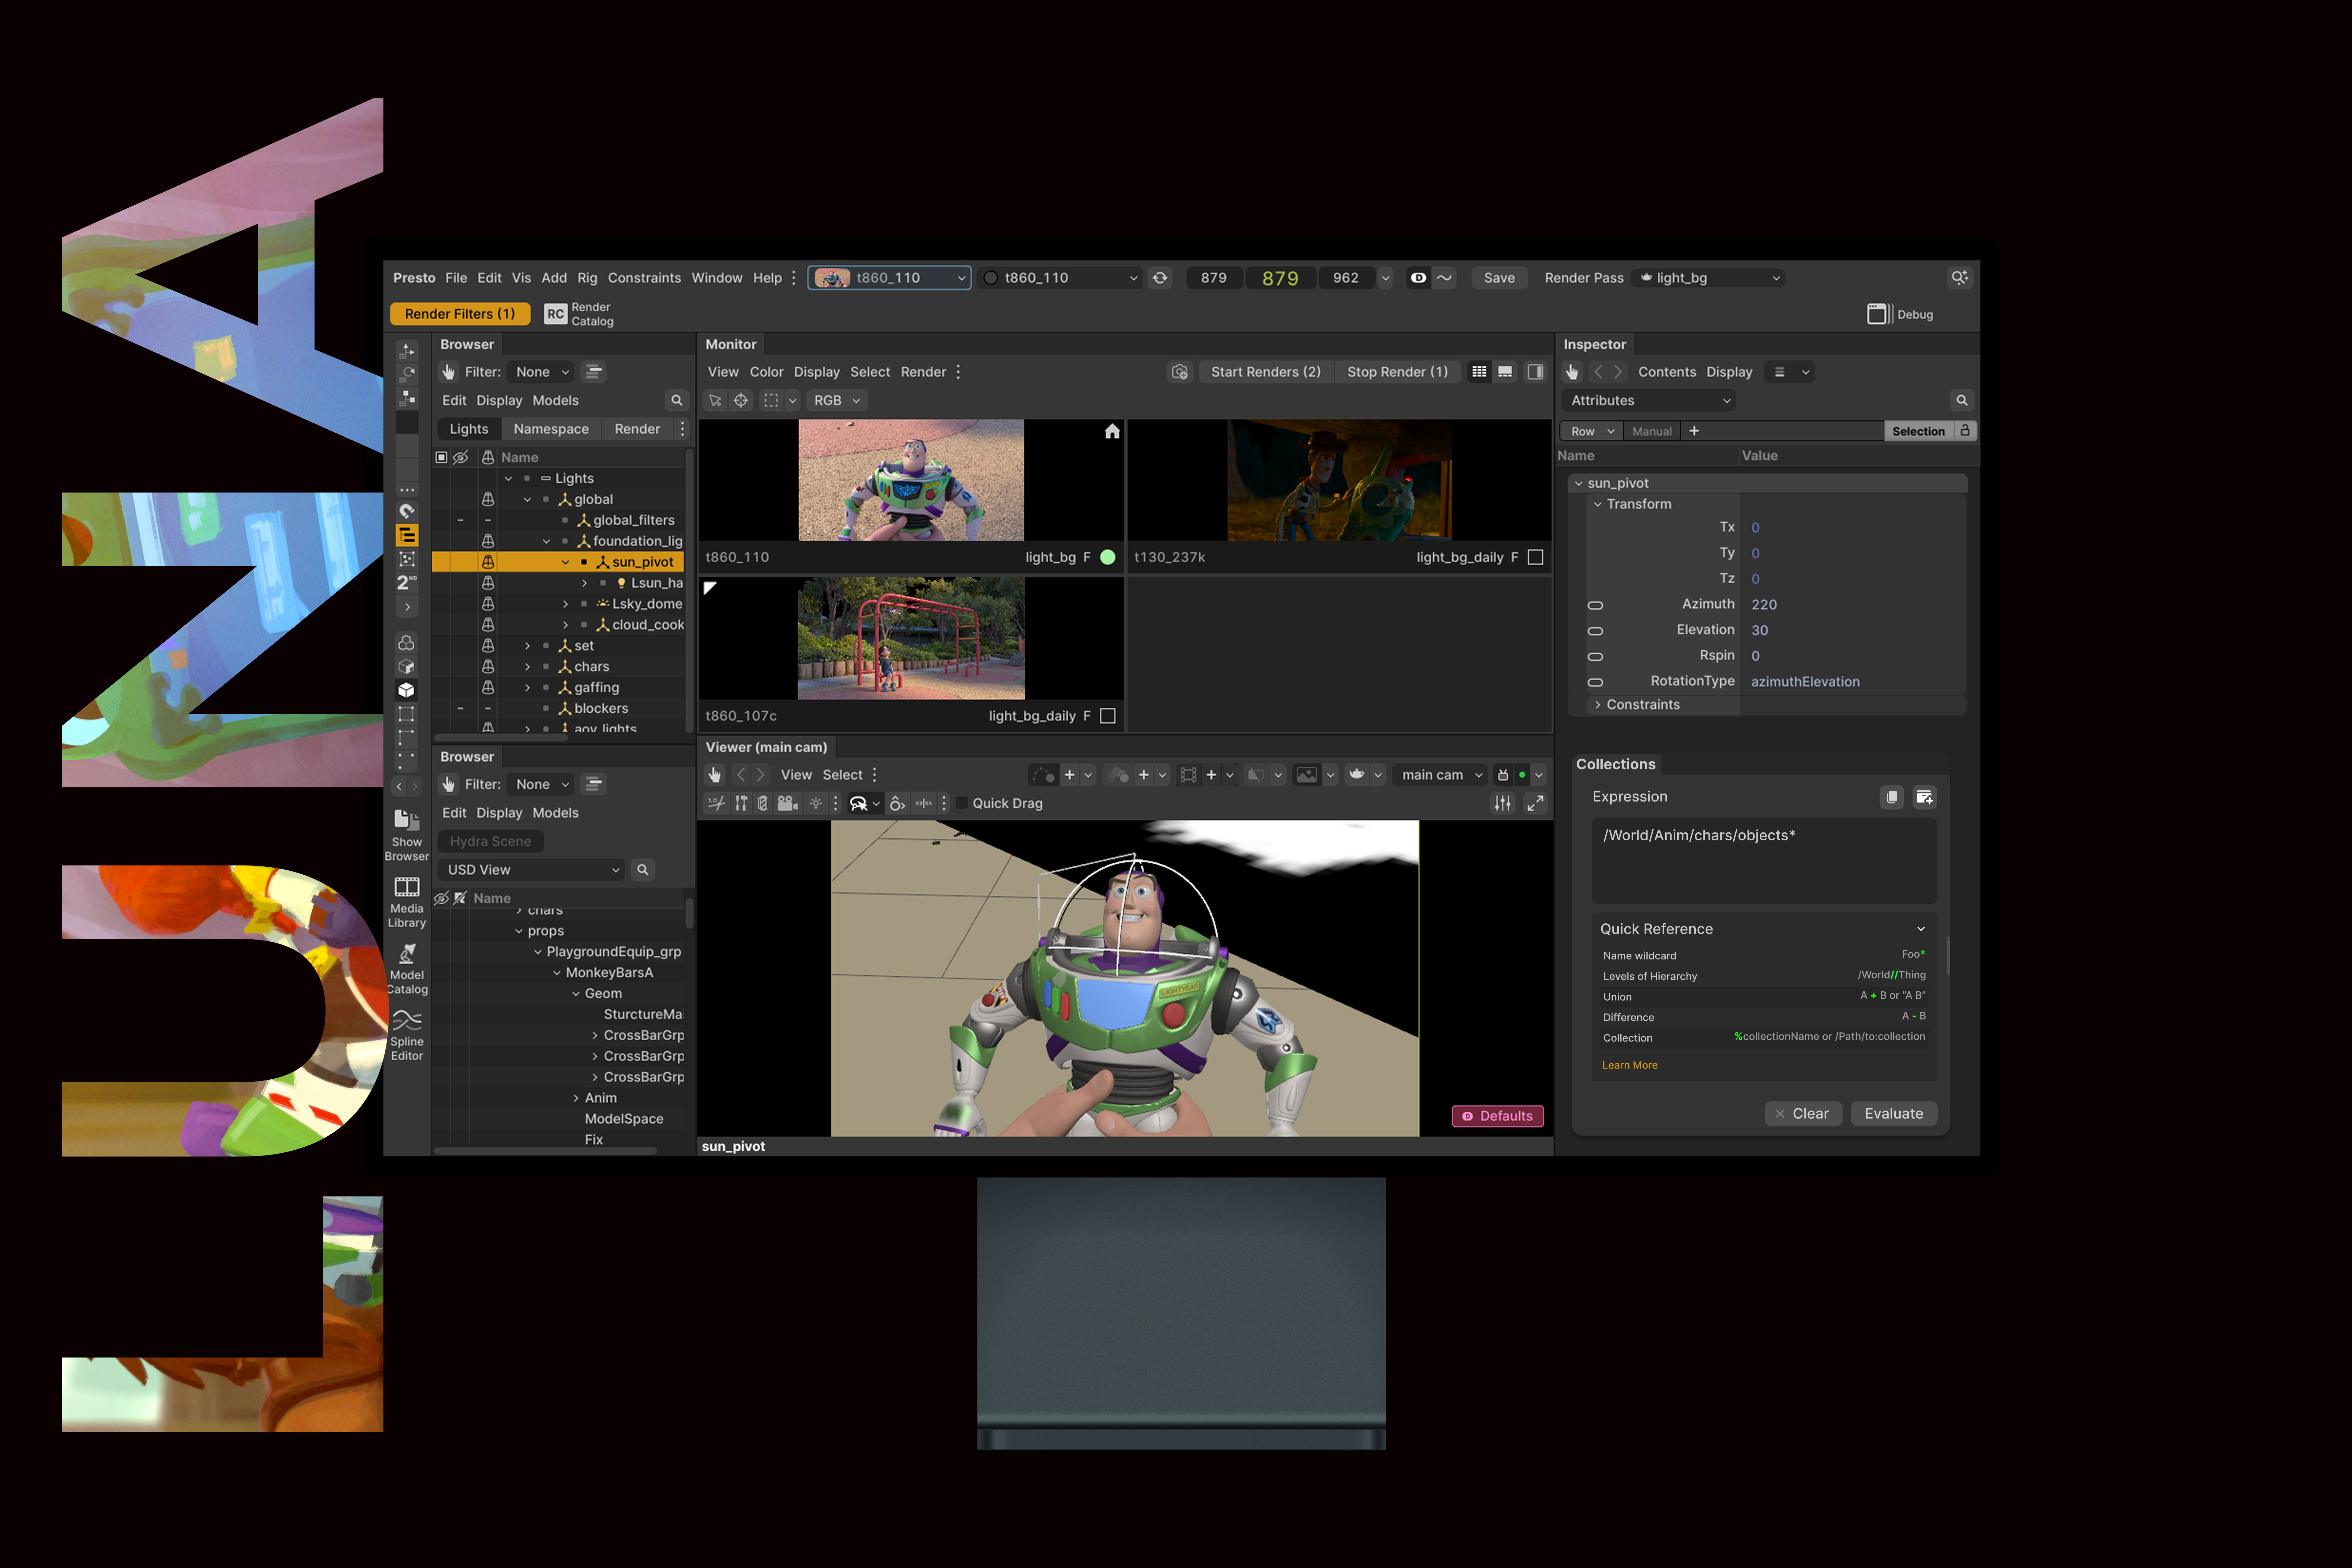
Task: Expand the Constraints section in Inspector
Action: tap(1598, 705)
